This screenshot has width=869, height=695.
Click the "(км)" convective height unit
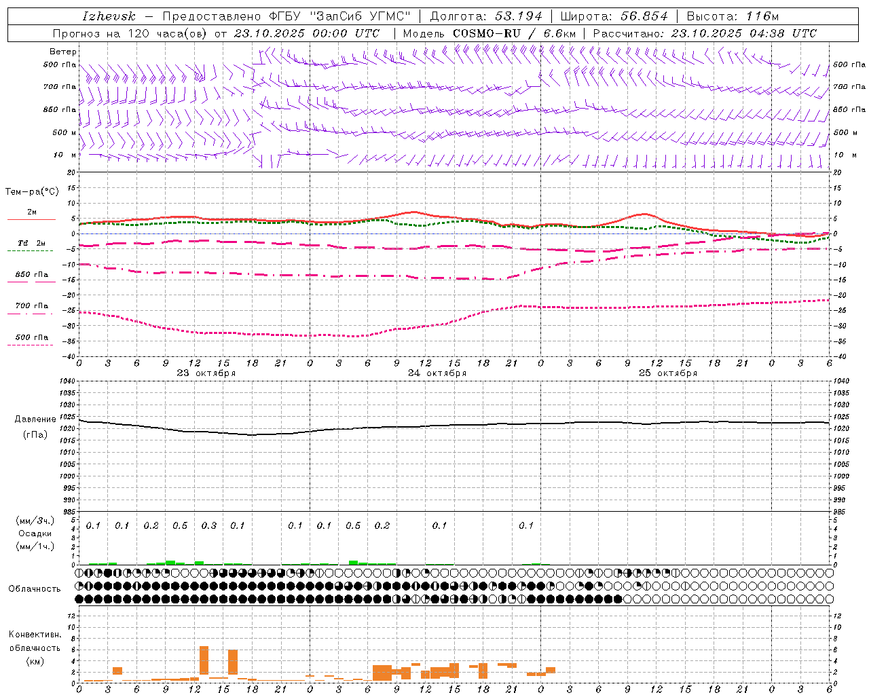[x=35, y=661]
